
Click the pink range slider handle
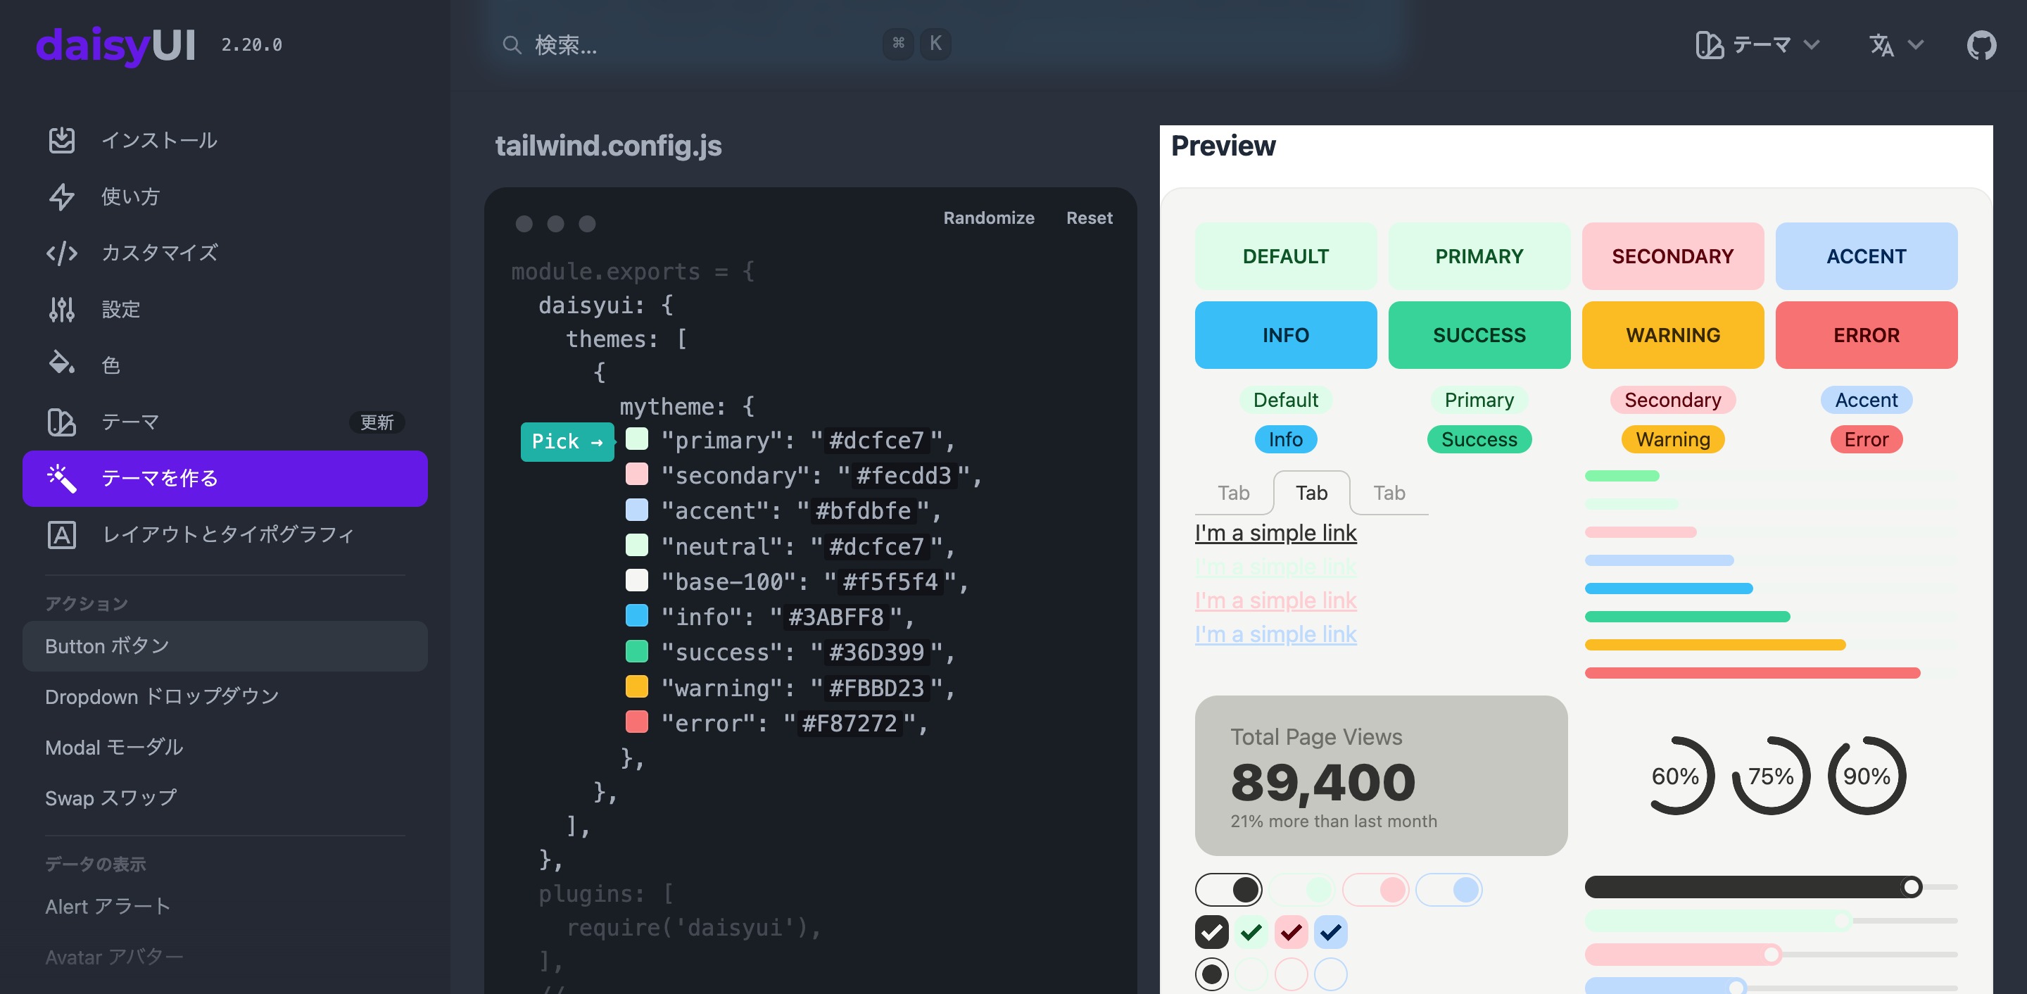pos(1772,955)
